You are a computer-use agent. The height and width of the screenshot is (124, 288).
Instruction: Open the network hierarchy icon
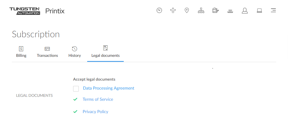pos(201,11)
